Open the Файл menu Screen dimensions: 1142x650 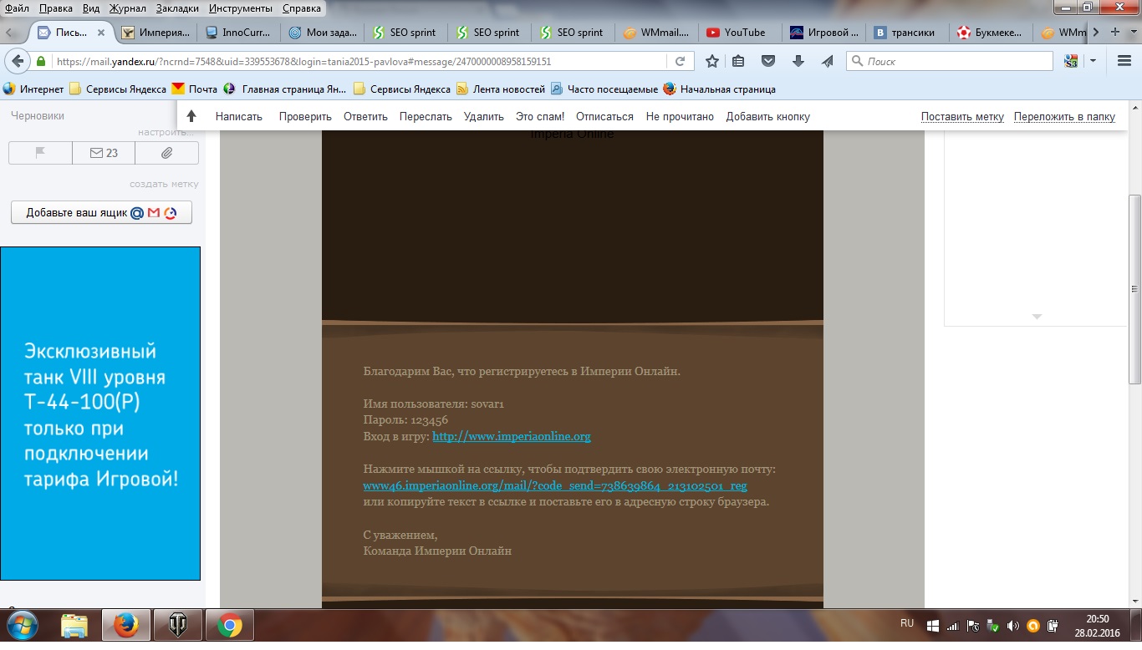coord(17,8)
